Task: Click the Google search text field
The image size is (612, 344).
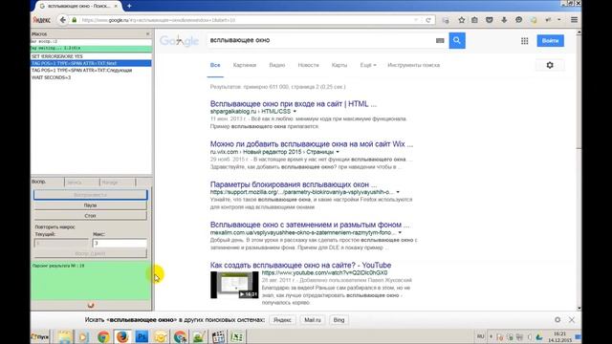Action: coord(320,40)
